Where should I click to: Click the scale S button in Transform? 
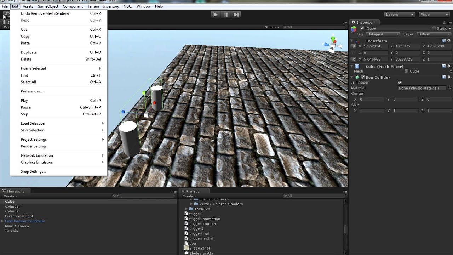[x=354, y=59]
